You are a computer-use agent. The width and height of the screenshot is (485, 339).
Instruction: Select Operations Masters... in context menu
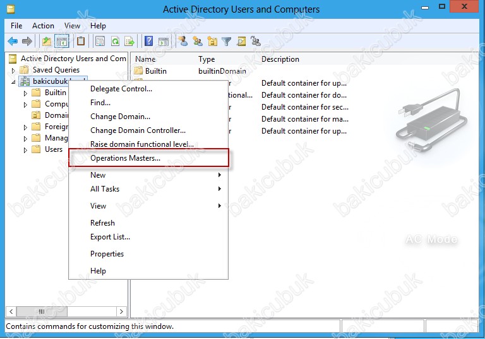[x=148, y=158]
